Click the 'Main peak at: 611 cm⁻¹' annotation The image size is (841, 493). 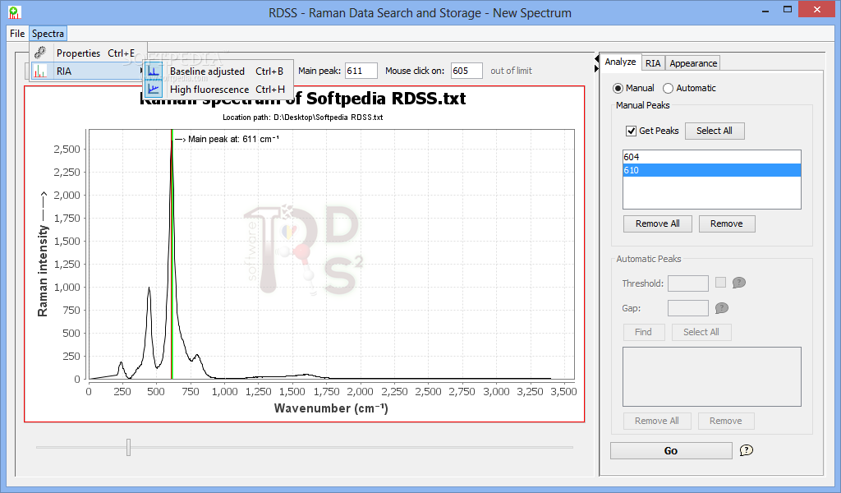click(233, 139)
